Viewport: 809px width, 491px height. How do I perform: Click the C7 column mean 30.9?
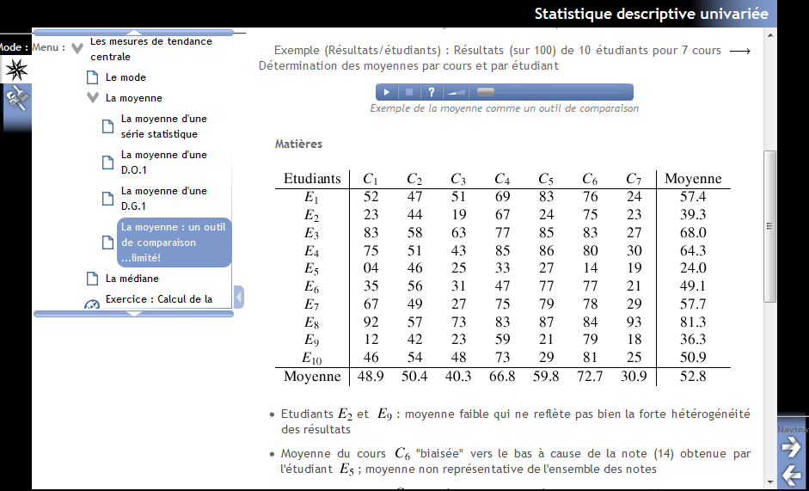(634, 377)
